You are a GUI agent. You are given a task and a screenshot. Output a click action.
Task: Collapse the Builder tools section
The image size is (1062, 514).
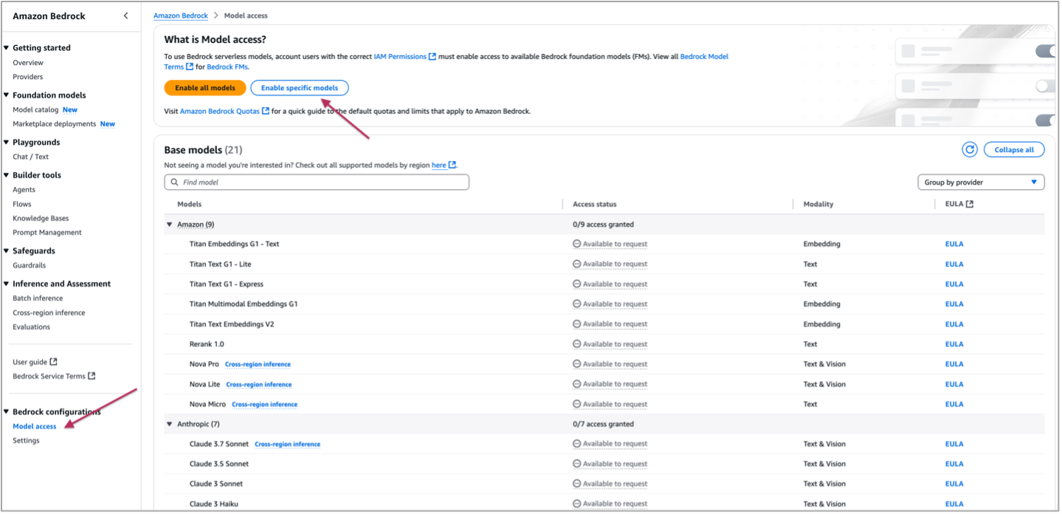pyautogui.click(x=7, y=176)
